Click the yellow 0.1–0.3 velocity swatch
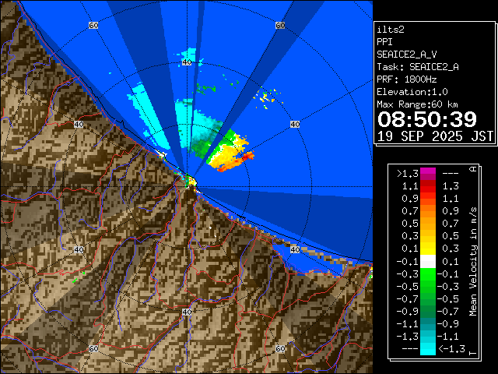Image resolution: width=498 pixels, height=374 pixels. [x=427, y=249]
